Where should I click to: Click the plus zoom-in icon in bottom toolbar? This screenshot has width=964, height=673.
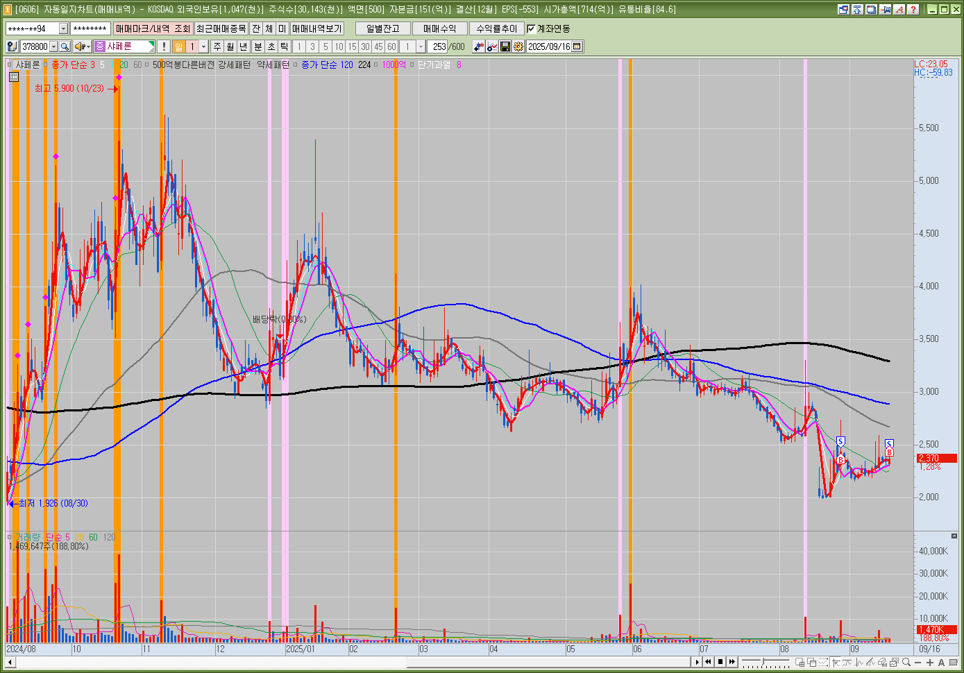930,662
